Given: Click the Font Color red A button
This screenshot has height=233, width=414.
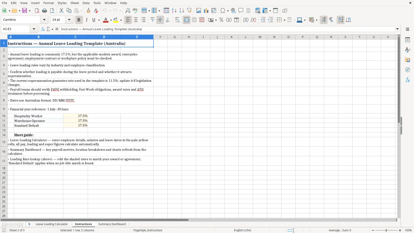Looking at the screenshot, I should tap(106, 20).
